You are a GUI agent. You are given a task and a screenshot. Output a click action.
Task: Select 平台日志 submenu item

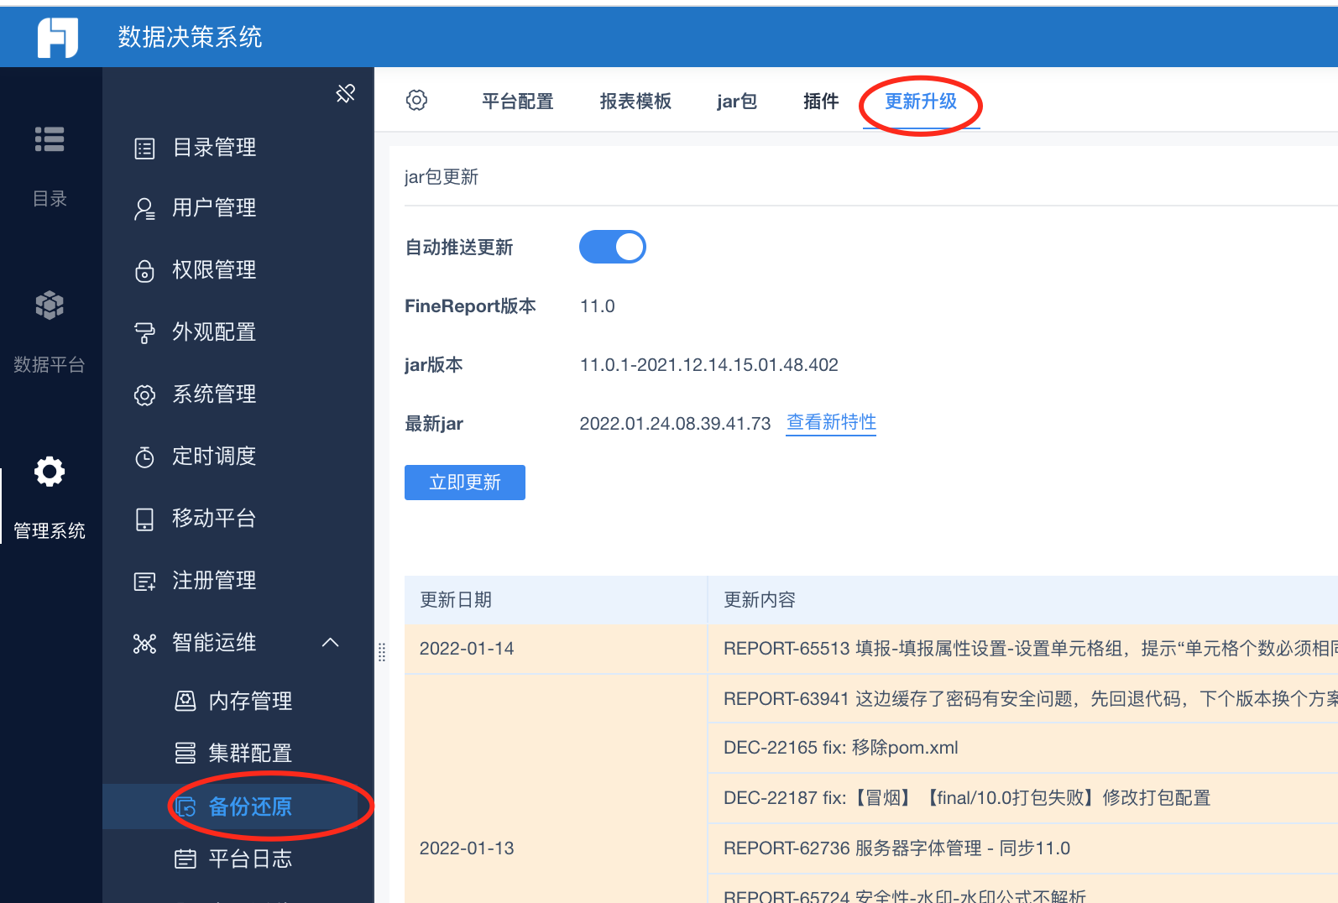pyautogui.click(x=250, y=859)
